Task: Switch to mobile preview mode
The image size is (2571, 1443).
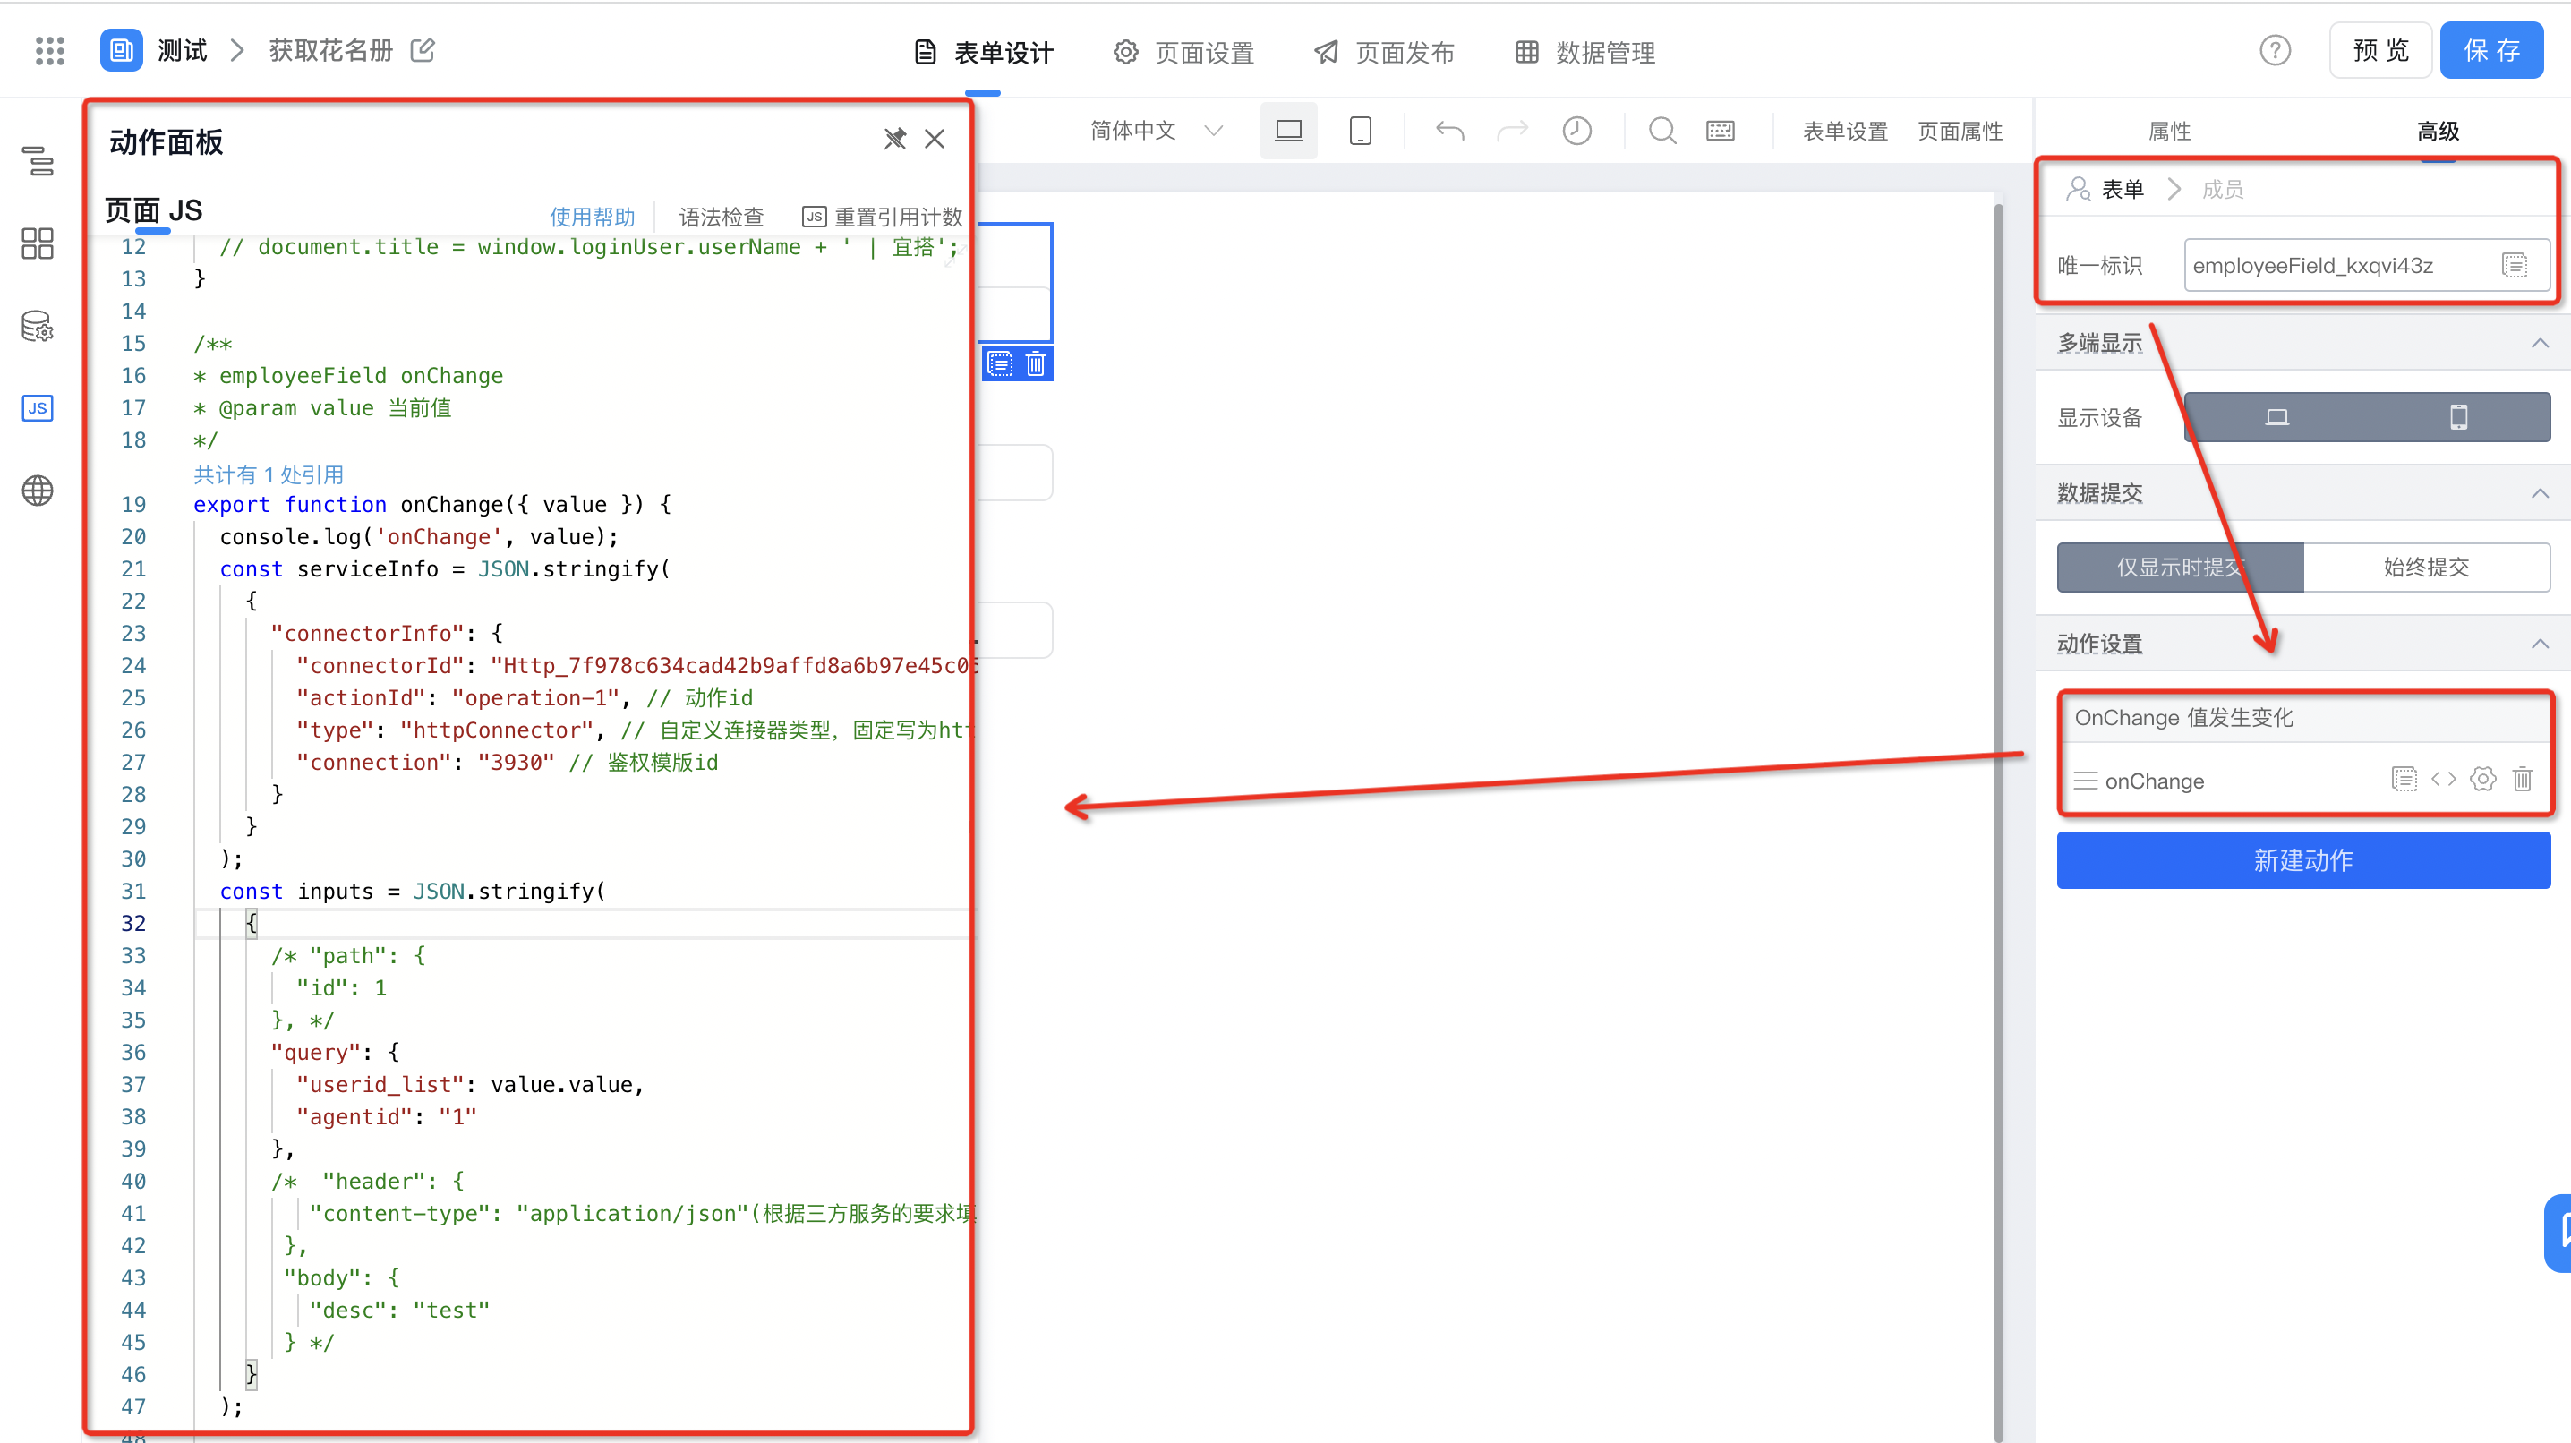Action: coord(1361,131)
